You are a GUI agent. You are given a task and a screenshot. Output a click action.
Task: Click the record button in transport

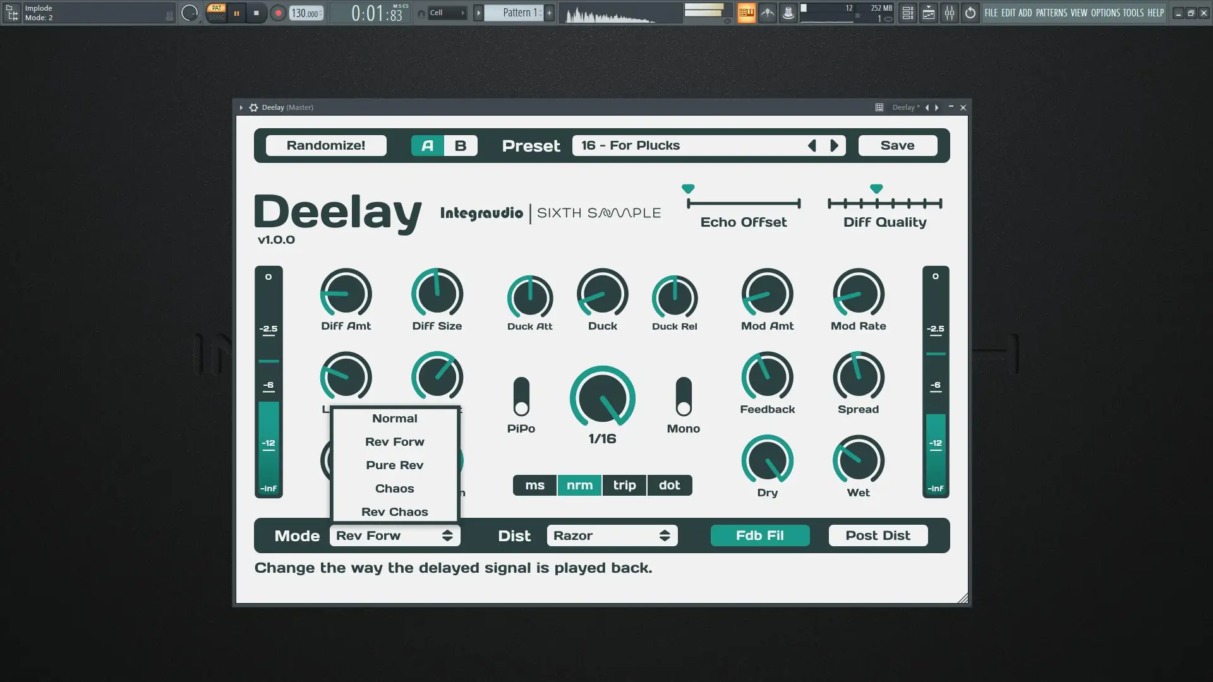[x=278, y=13]
